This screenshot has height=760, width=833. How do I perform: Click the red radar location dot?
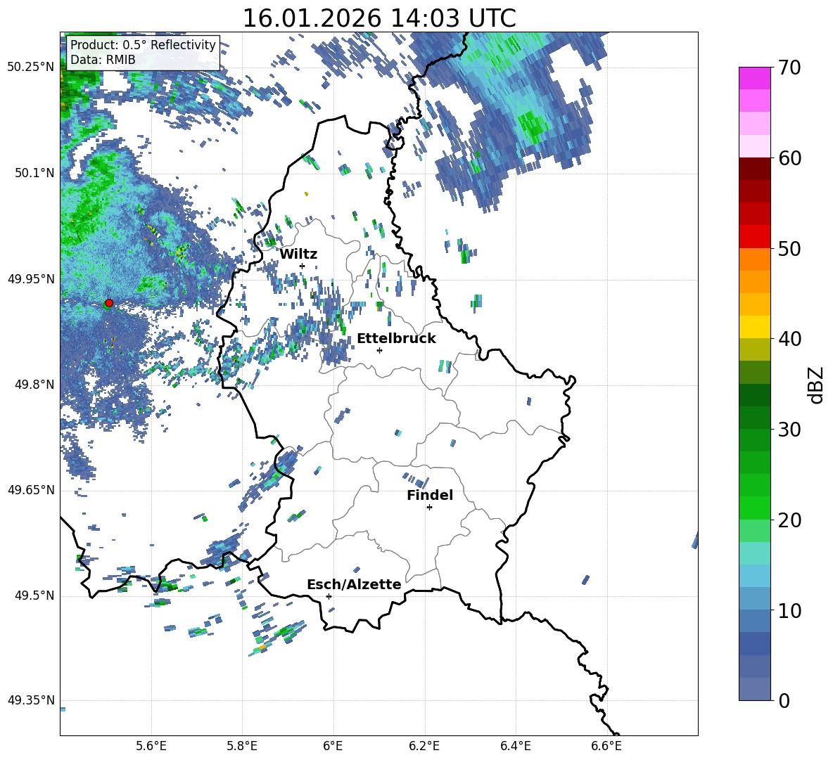point(109,303)
